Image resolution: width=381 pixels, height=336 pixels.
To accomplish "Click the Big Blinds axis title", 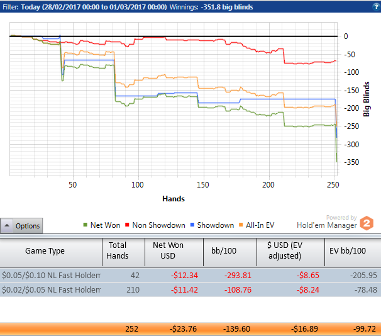I will [x=366, y=99].
